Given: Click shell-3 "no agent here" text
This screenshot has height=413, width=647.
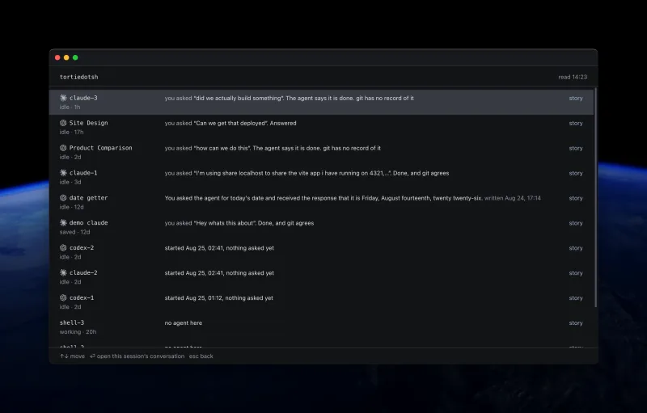Looking at the screenshot, I should coord(184,323).
